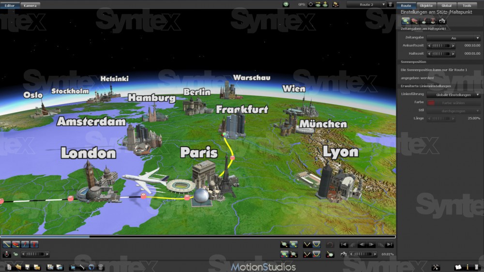Select the vehicle settings icon in panel
The width and height of the screenshot is (484, 272).
(415, 21)
